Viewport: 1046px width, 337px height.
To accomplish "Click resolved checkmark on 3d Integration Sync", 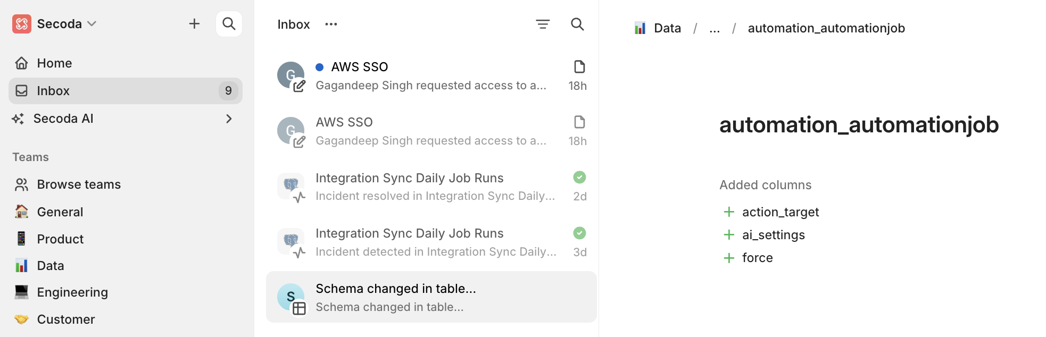I will pos(579,233).
